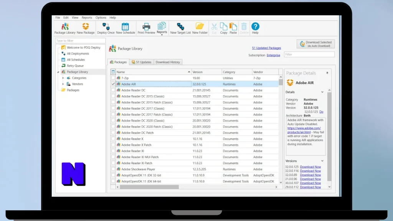Open Print Preview in toolbar
This screenshot has height=221, width=393.
146,28
